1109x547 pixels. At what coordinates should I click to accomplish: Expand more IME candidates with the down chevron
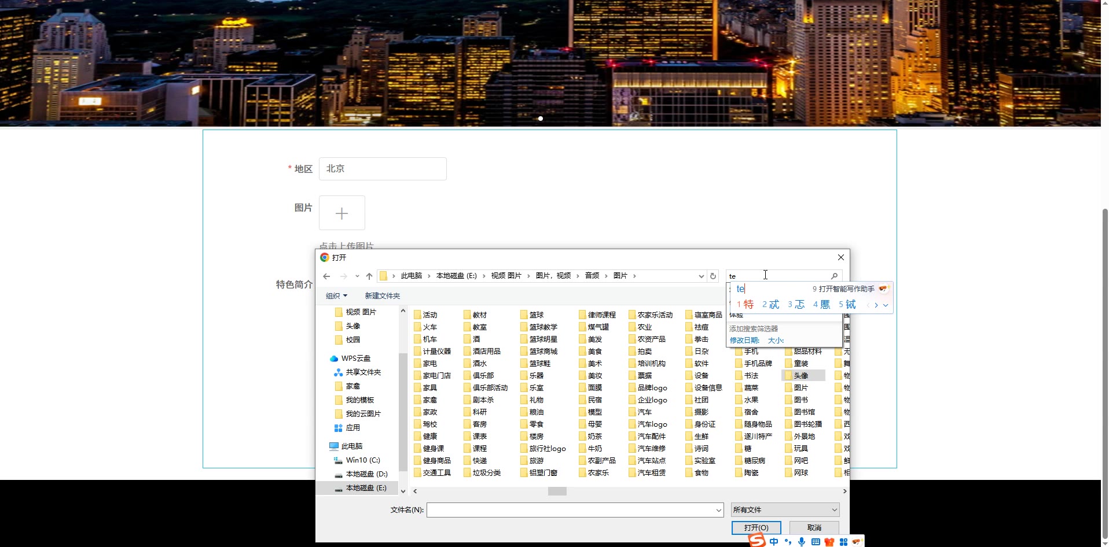(886, 305)
